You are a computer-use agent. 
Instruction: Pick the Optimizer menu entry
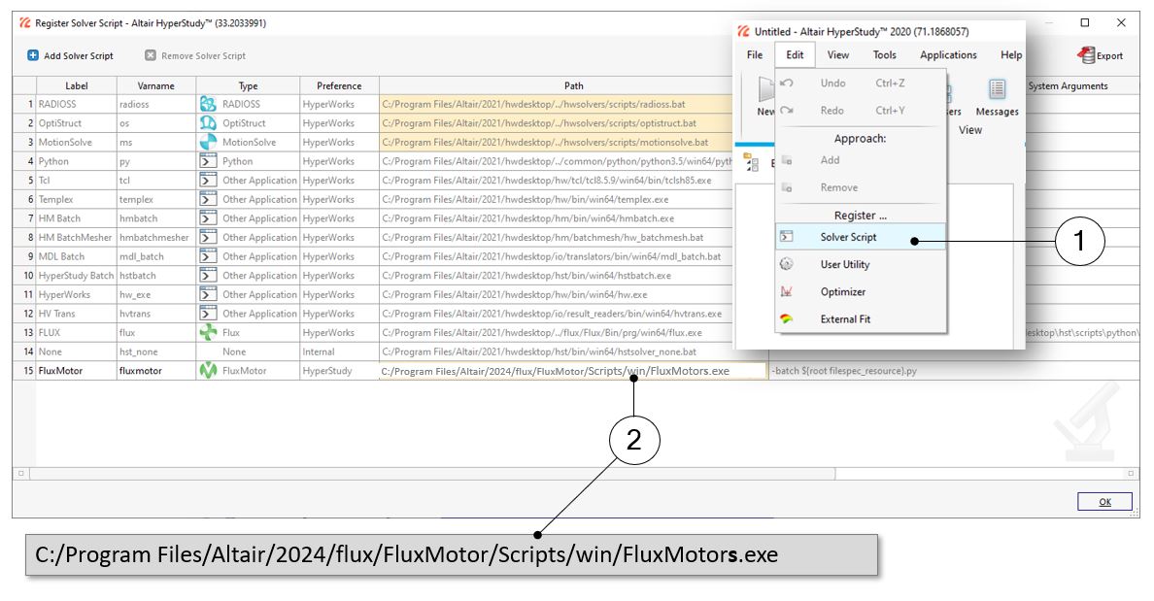click(842, 291)
